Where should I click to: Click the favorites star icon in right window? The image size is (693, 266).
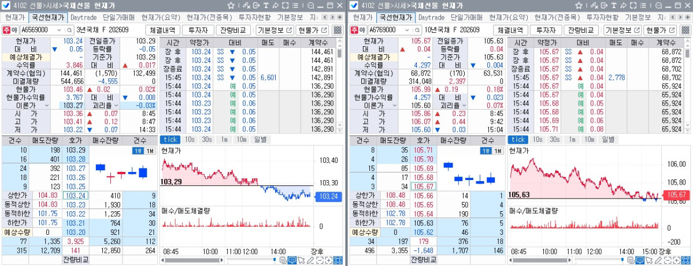[x=579, y=6]
